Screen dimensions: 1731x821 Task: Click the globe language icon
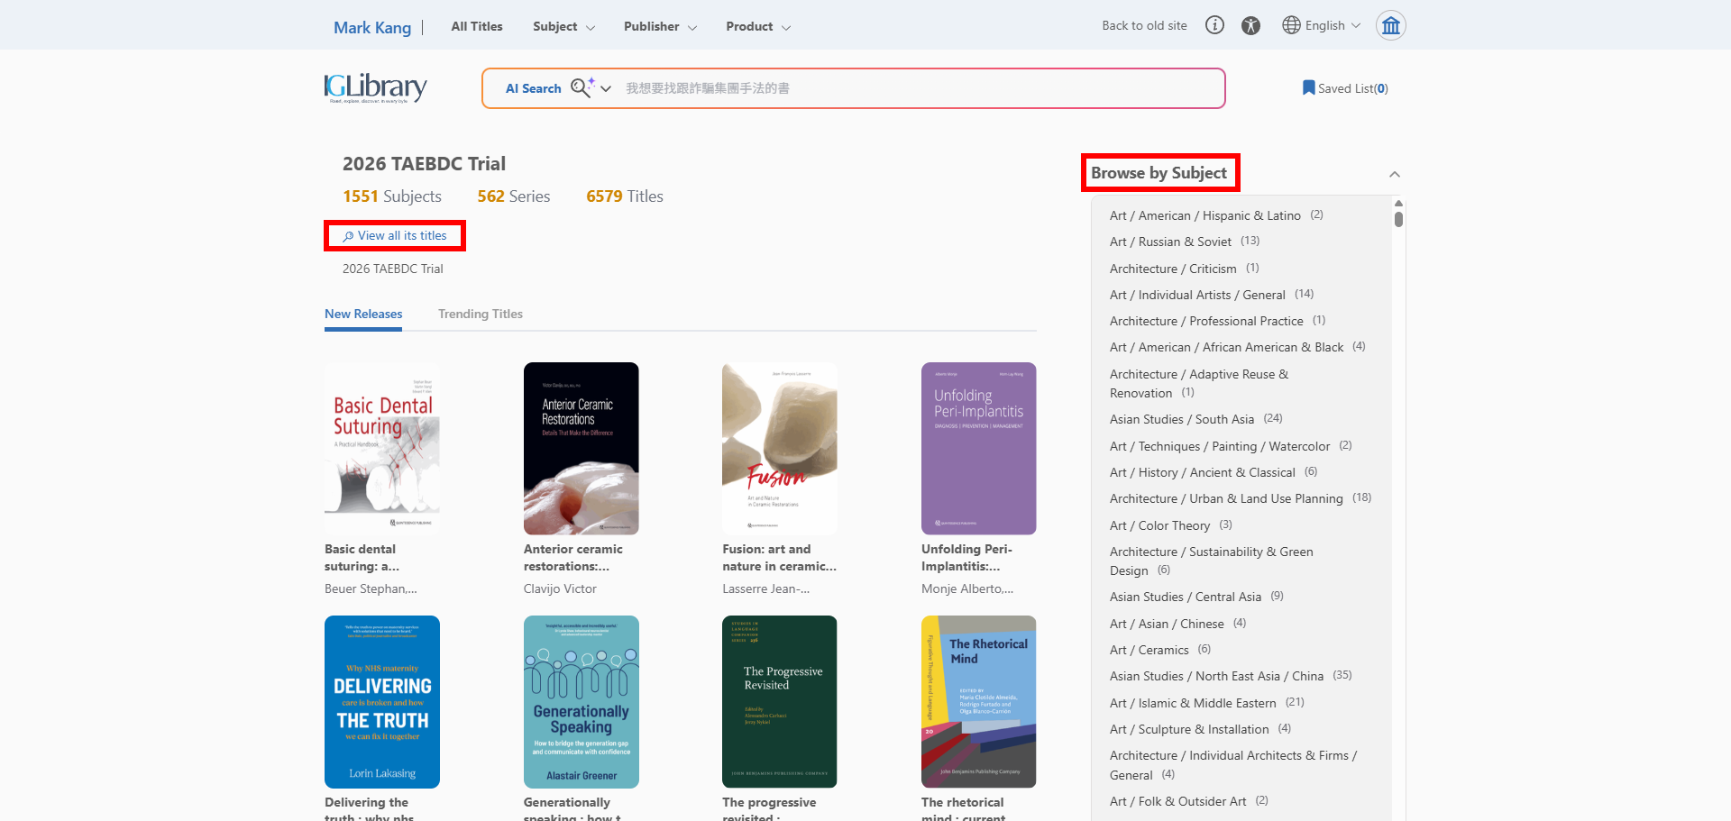[1291, 25]
